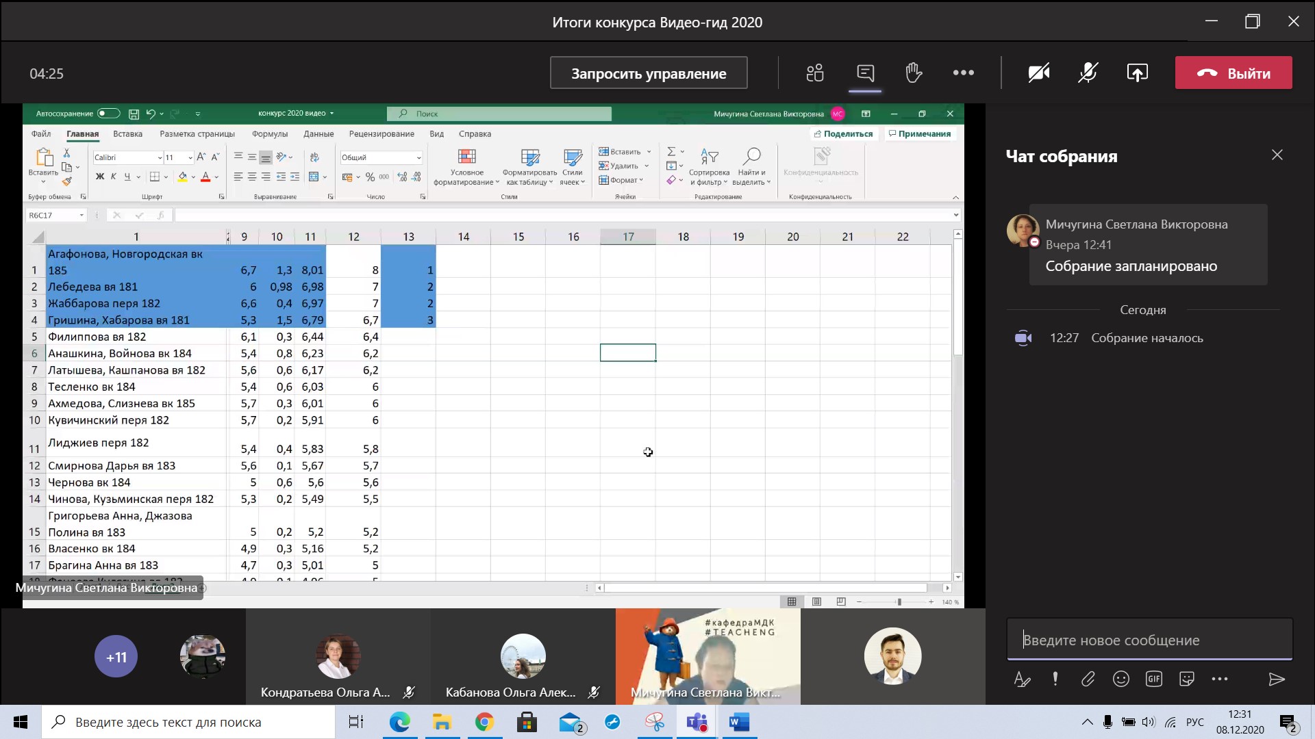This screenshot has width=1315, height=739.
Task: Raise hand in the meeting
Action: point(914,73)
